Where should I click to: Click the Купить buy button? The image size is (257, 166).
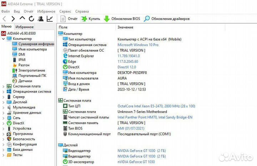tap(90, 19)
